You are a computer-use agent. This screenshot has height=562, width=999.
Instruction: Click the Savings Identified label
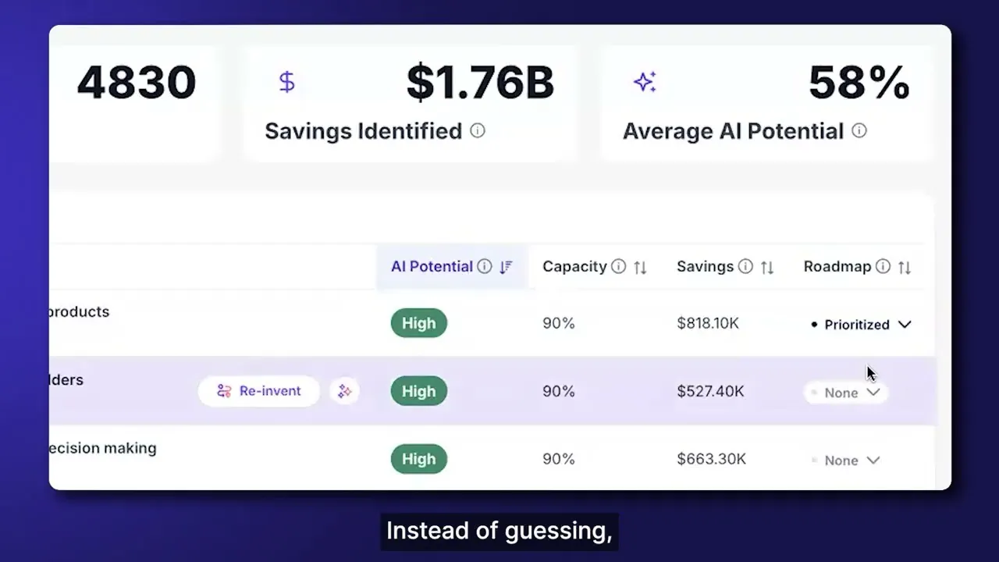364,131
